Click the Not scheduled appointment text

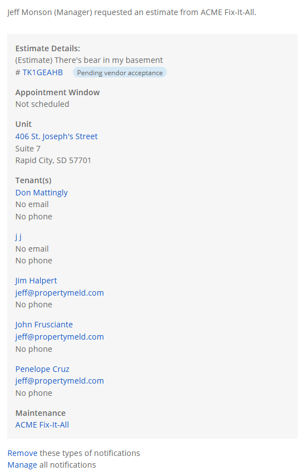(x=42, y=104)
